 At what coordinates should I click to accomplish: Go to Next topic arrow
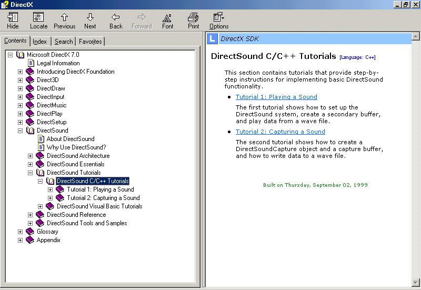90,17
